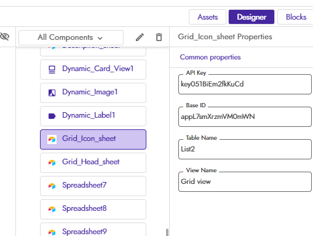Click the Table Name input field
Screen dimensions: 313x236
(245, 149)
